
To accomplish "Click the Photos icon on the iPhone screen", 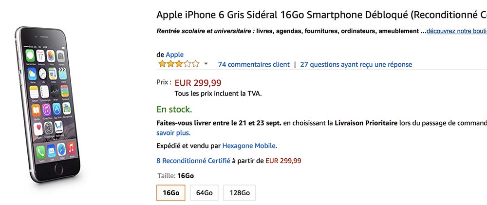I will (x=50, y=55).
